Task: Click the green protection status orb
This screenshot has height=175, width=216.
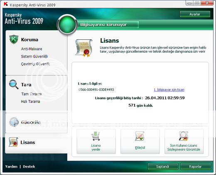Action: click(x=67, y=24)
